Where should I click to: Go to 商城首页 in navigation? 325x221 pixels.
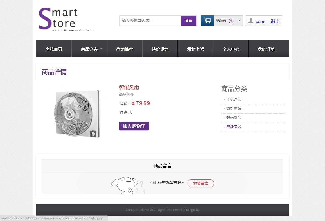click(54, 49)
